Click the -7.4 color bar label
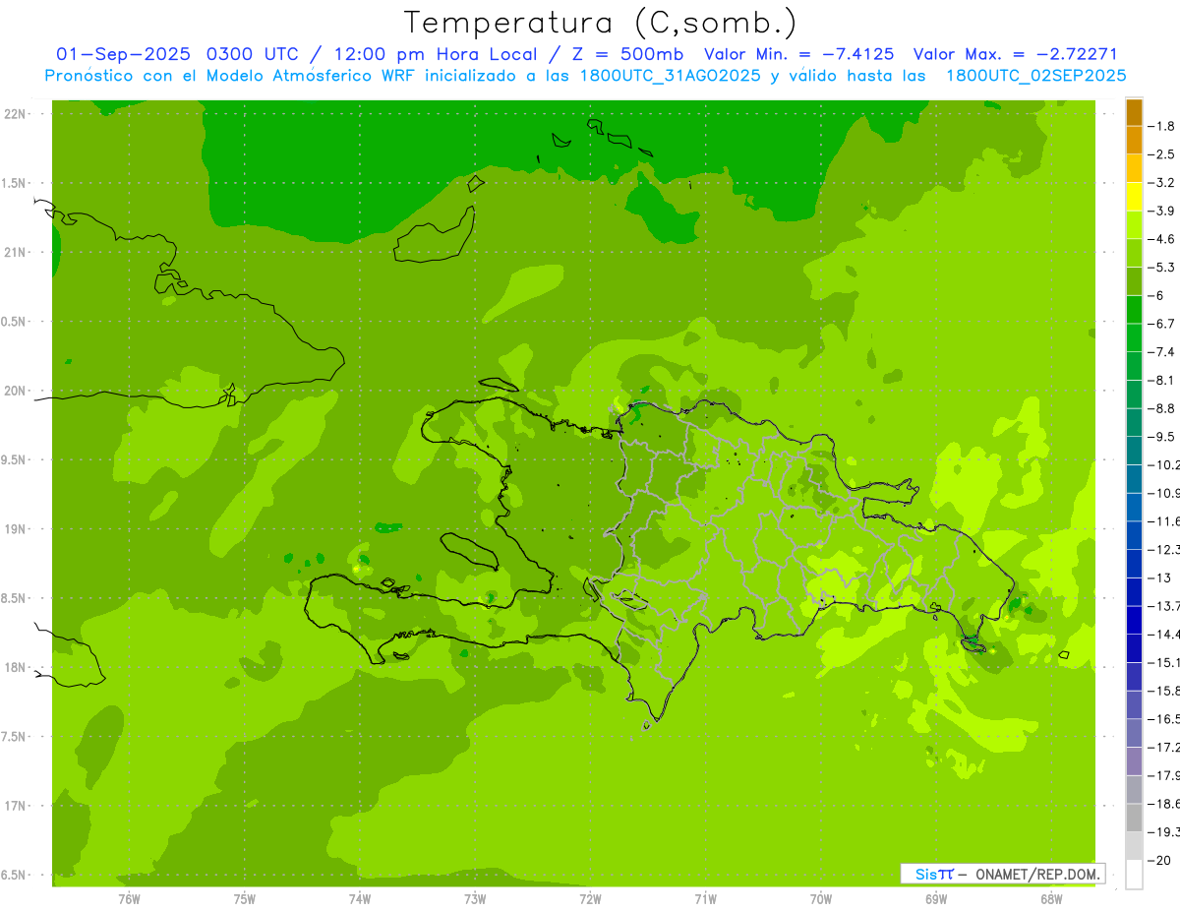Image resolution: width=1180 pixels, height=912 pixels. (1160, 352)
